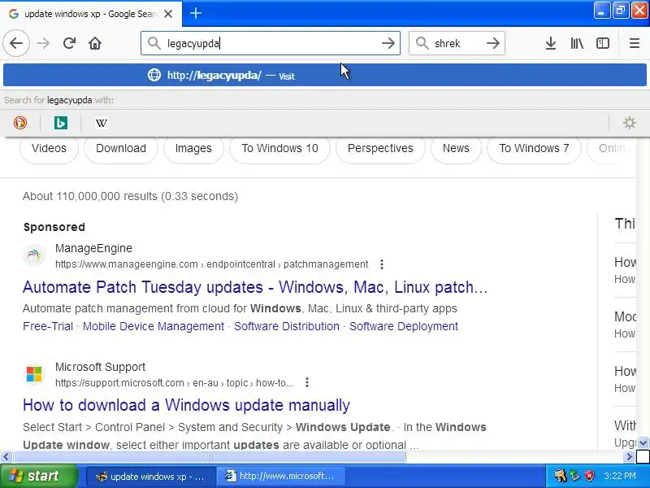Image resolution: width=650 pixels, height=488 pixels.
Task: Open a new browser tab
Action: click(x=196, y=13)
